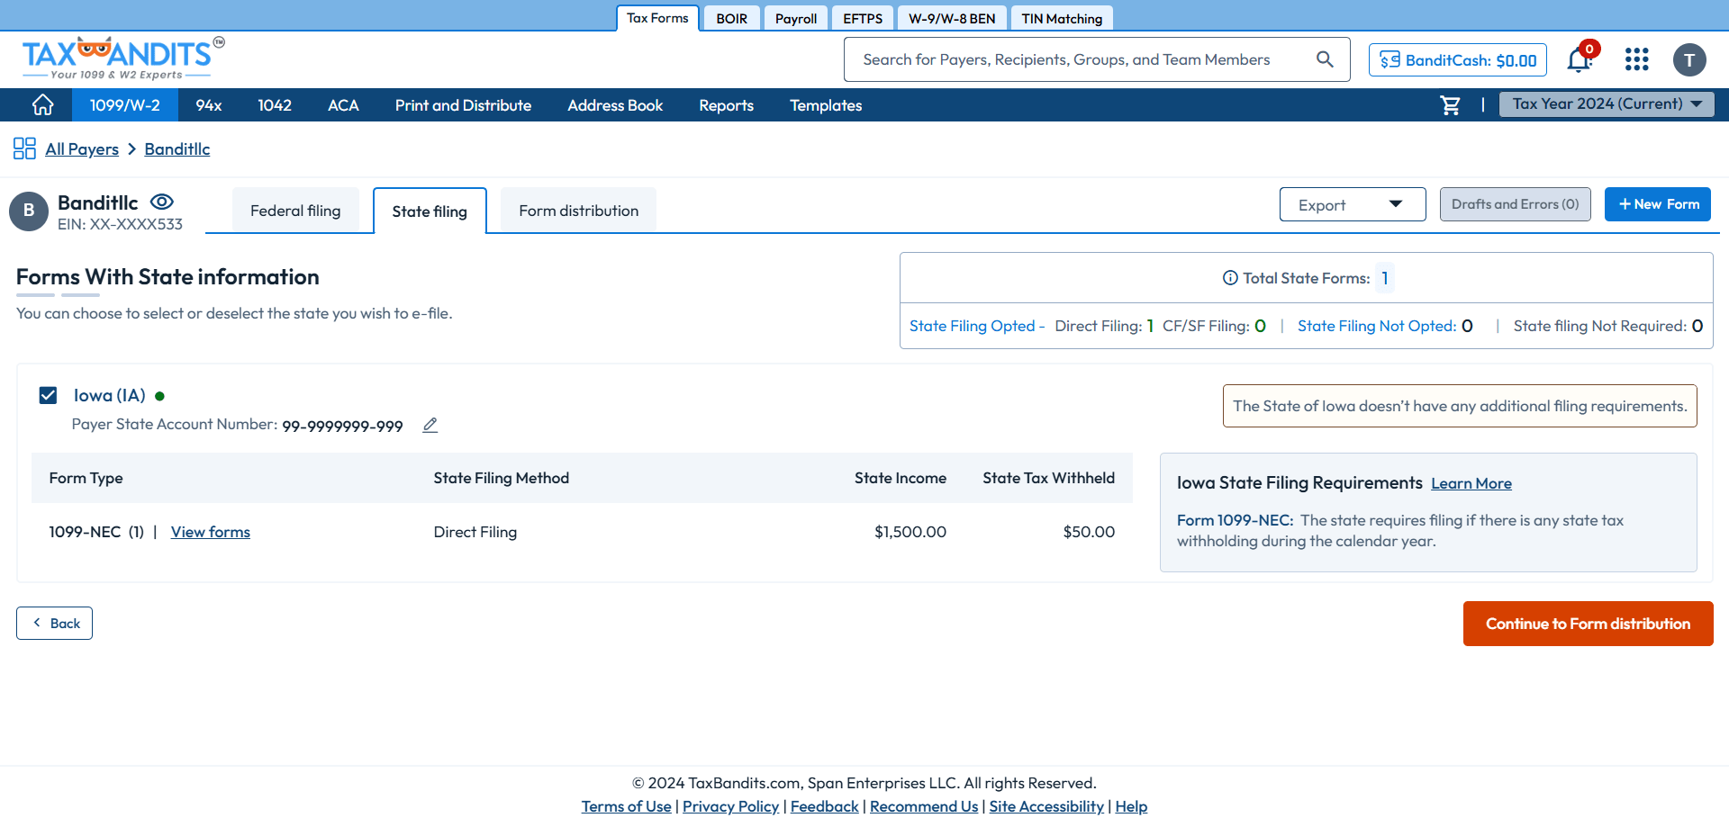Click the Iowa (IA) state name
1729x827 pixels.
110,395
